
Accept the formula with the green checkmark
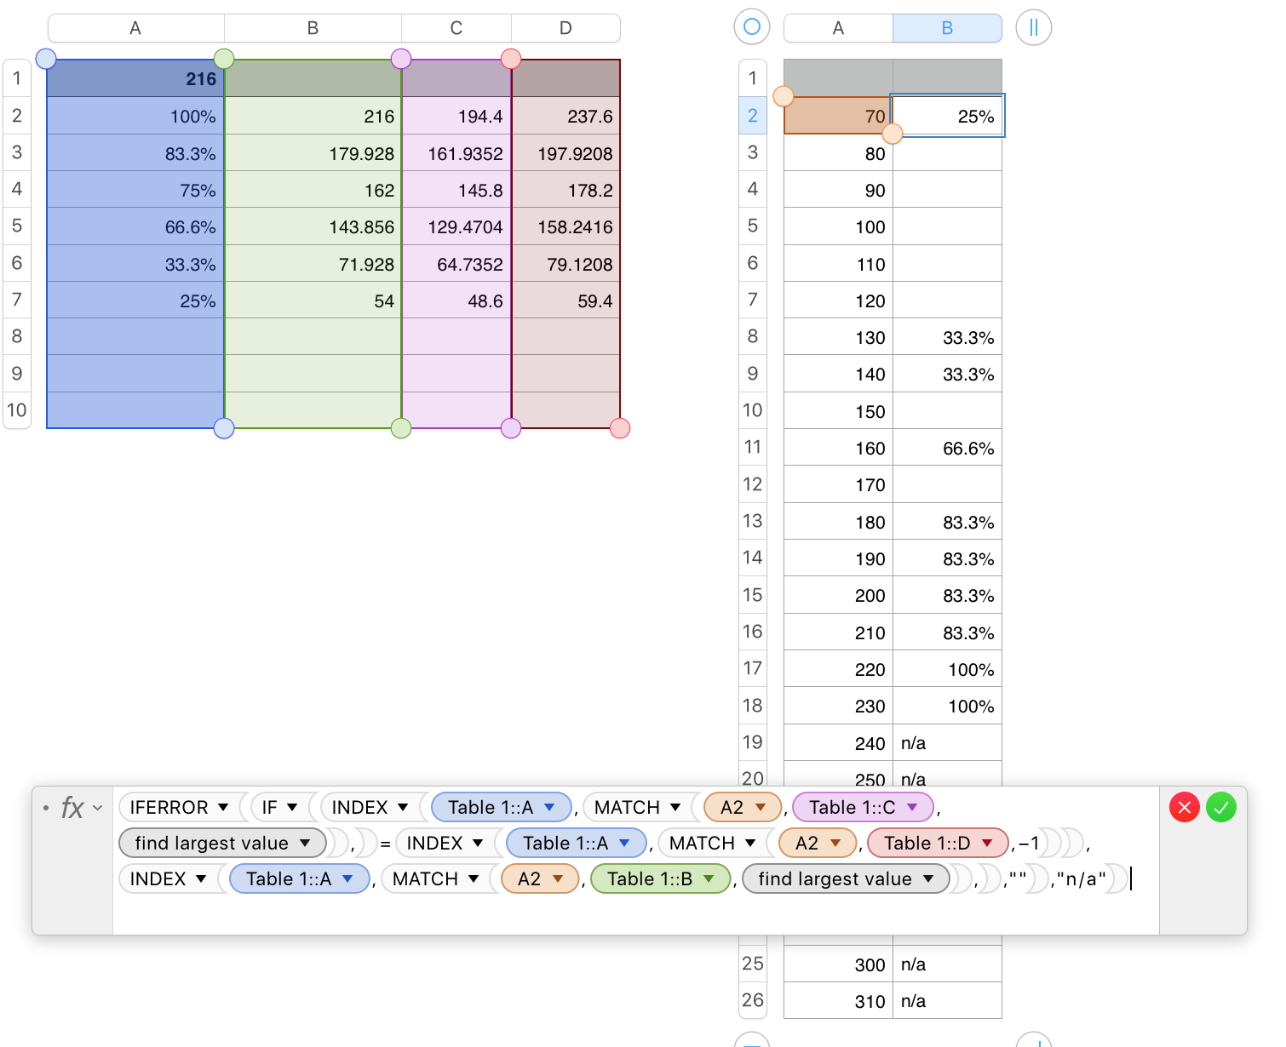(x=1221, y=807)
